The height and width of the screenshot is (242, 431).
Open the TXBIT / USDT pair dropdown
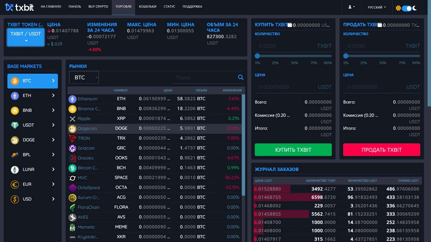tap(26, 37)
